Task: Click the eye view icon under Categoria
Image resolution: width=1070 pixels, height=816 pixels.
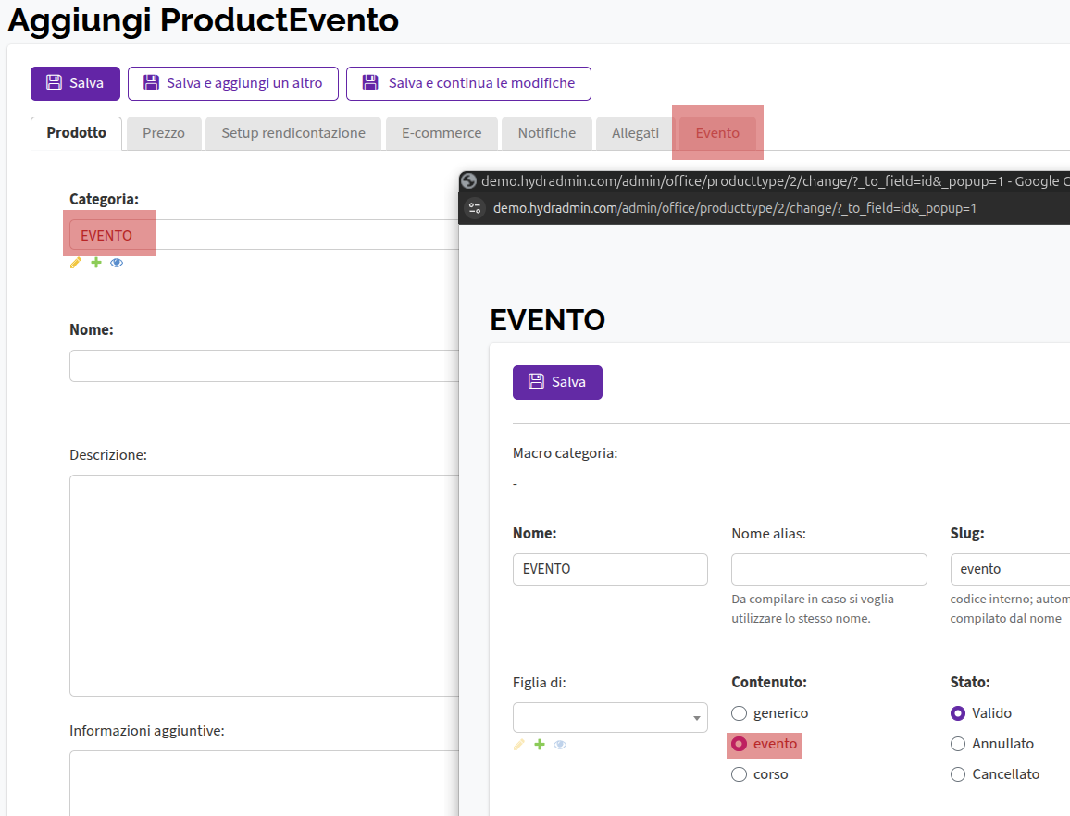Action: pyautogui.click(x=117, y=263)
